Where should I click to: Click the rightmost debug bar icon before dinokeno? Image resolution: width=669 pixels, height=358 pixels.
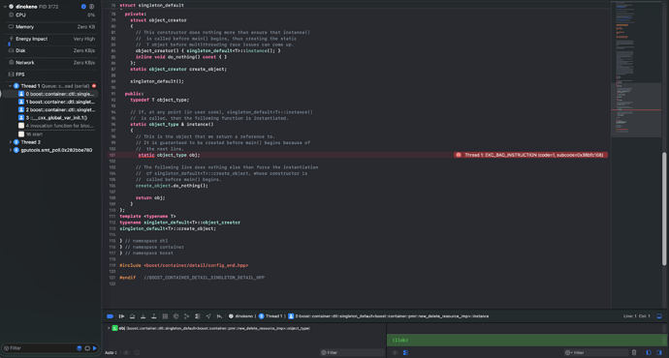click(x=219, y=316)
